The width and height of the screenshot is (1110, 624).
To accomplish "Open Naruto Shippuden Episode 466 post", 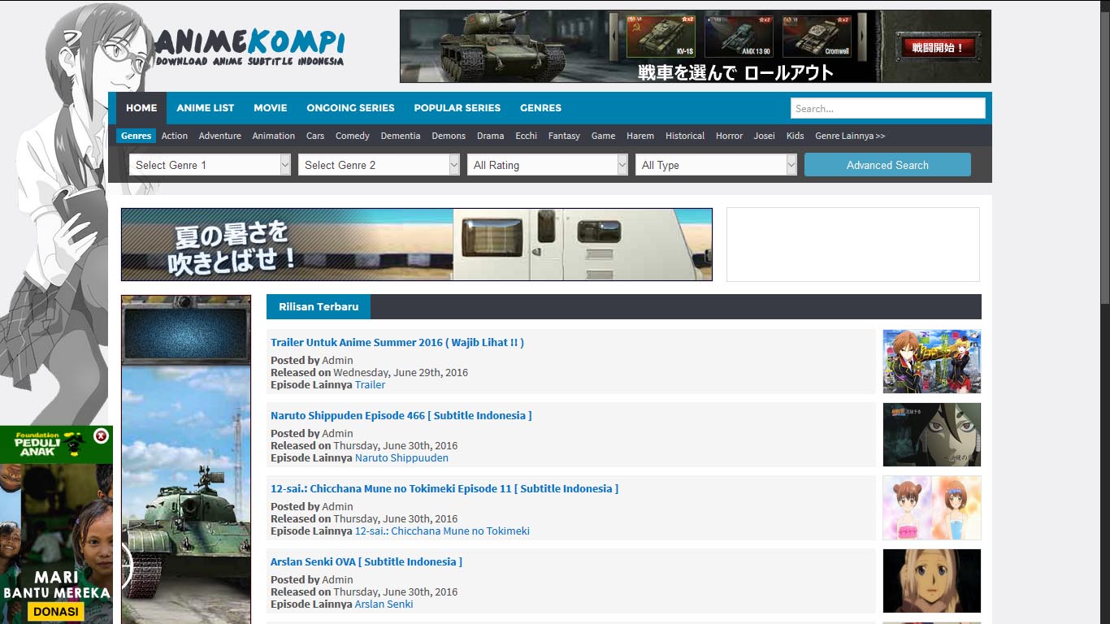I will [401, 415].
